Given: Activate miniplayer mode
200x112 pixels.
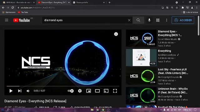Looking at the screenshot, I should (x=88, y=91).
